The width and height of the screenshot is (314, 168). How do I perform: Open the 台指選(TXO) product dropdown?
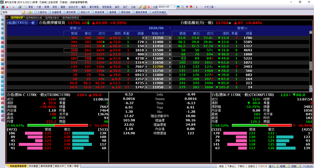[37, 23]
